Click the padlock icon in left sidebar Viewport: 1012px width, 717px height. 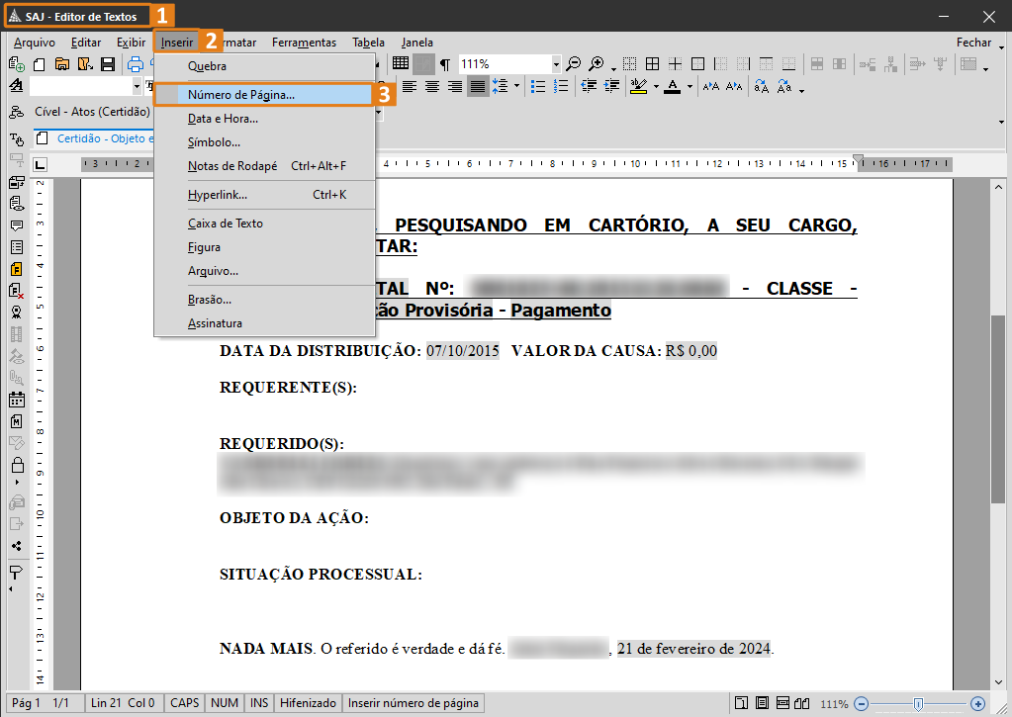point(18,465)
